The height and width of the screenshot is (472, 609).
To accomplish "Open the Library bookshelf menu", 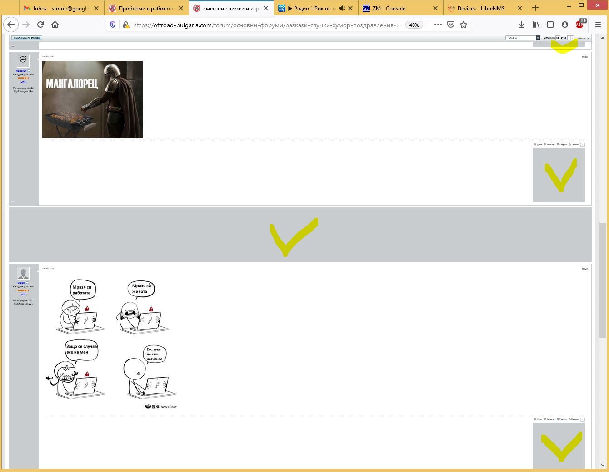I will coord(536,25).
